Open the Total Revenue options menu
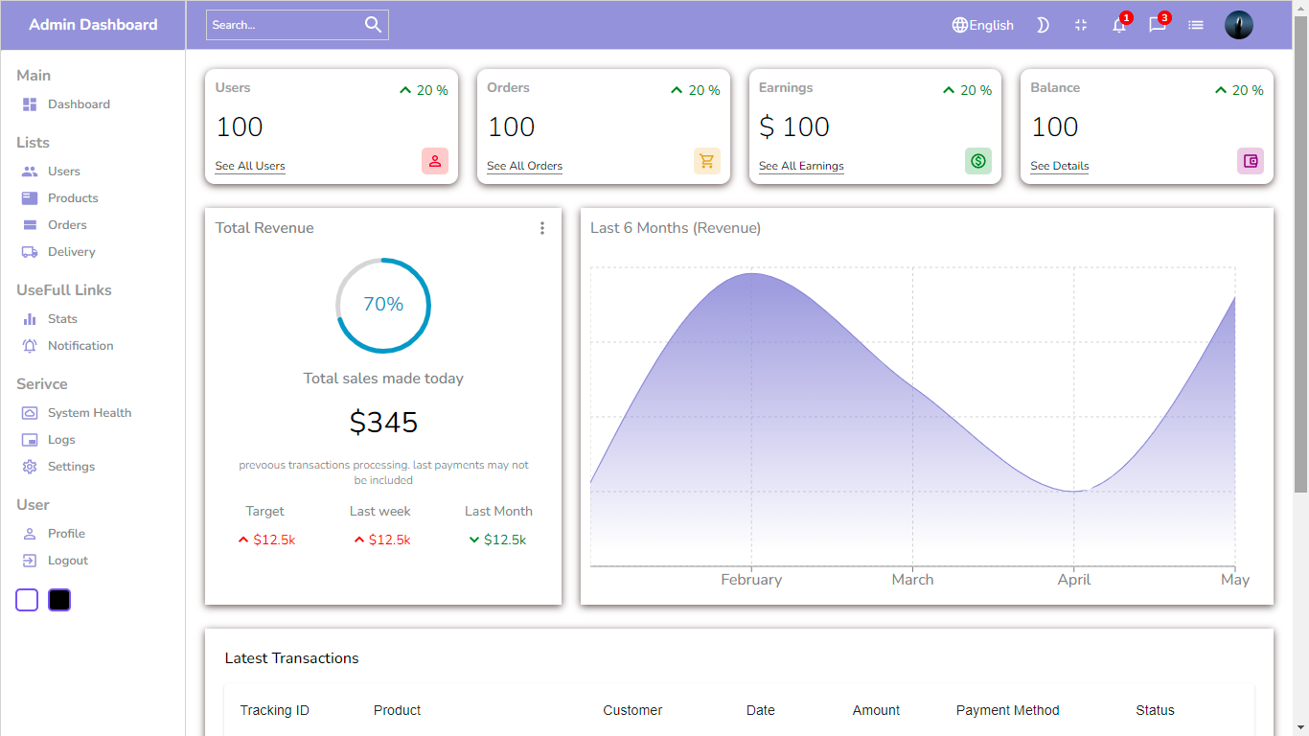1309x736 pixels. tap(542, 228)
